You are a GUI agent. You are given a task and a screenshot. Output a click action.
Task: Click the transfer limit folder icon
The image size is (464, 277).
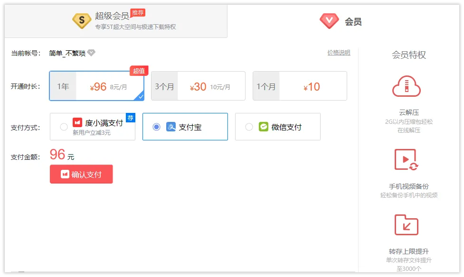click(406, 225)
